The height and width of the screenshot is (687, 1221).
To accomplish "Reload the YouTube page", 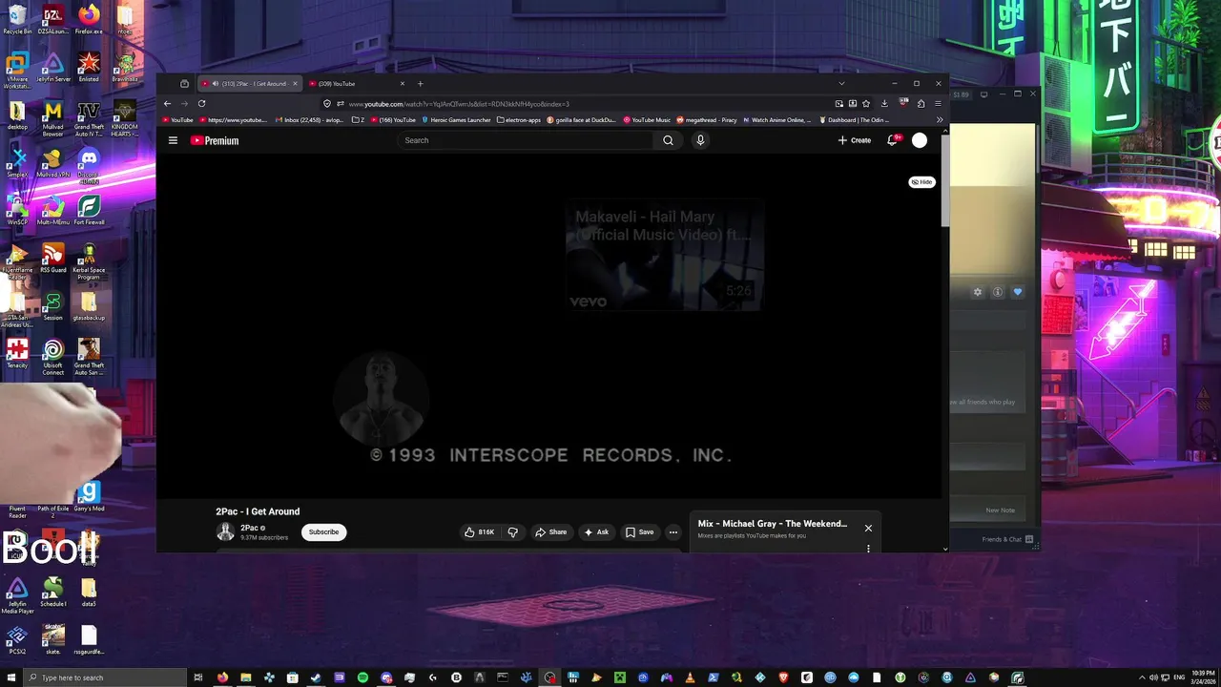I will (201, 103).
